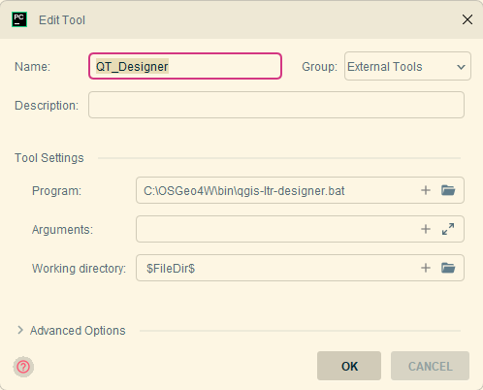Image resolution: width=483 pixels, height=390 pixels.
Task: Click the Group: label
Action: [x=319, y=67]
